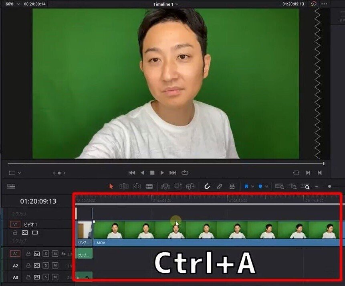Click the viewer scrubber bar
Viewport: 345px width, 286px height.
pos(165,164)
